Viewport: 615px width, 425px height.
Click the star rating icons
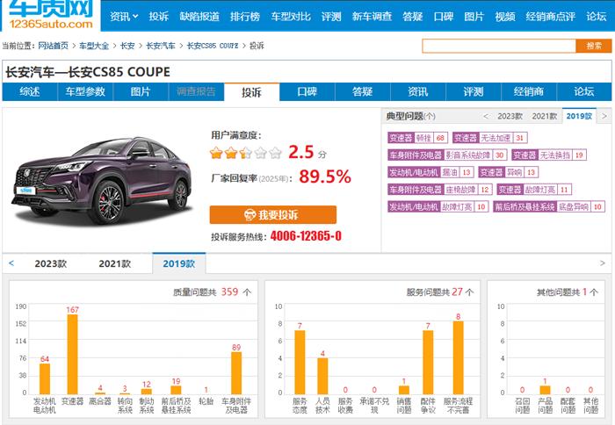coord(245,153)
